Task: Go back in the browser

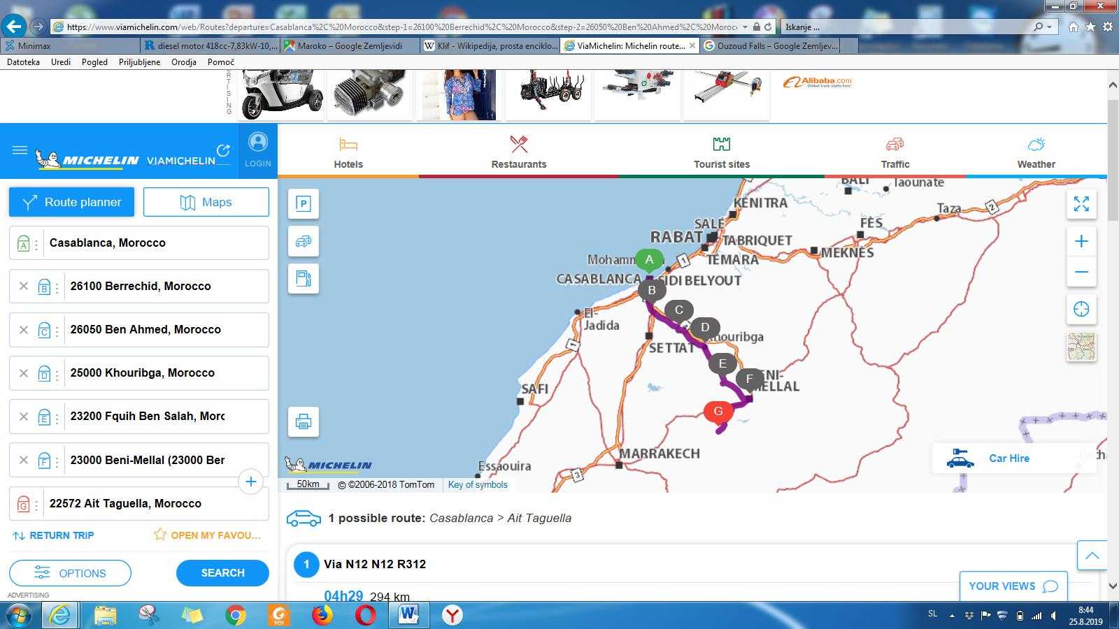Action: click(13, 27)
